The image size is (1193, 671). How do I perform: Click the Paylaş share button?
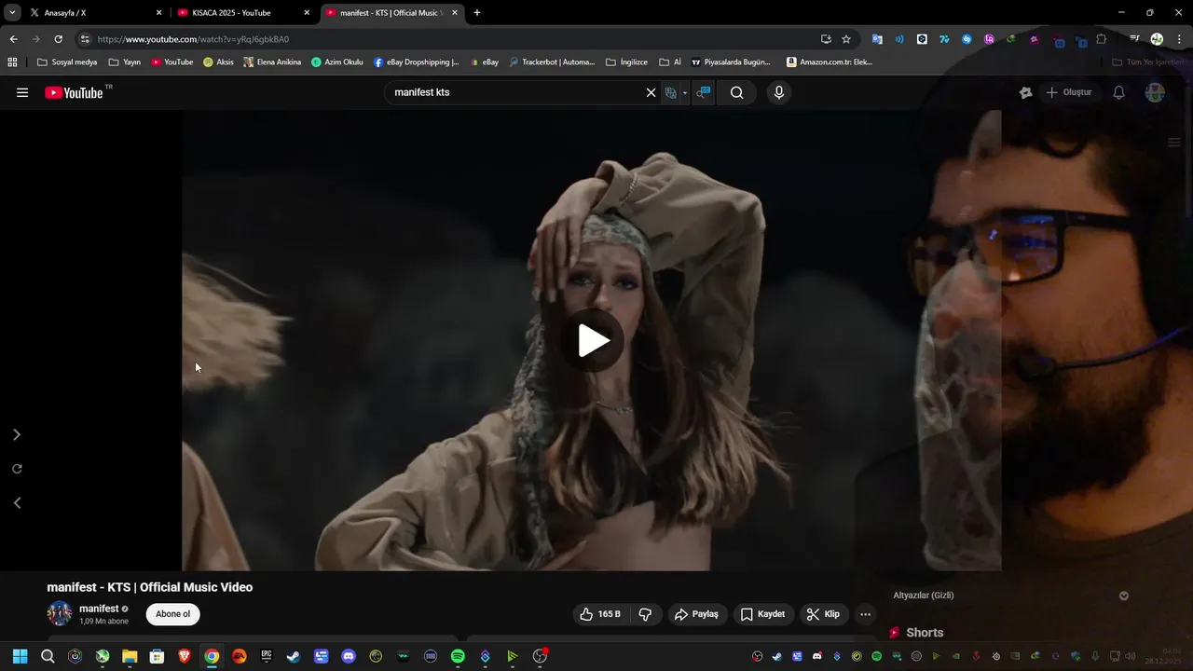[x=696, y=614]
